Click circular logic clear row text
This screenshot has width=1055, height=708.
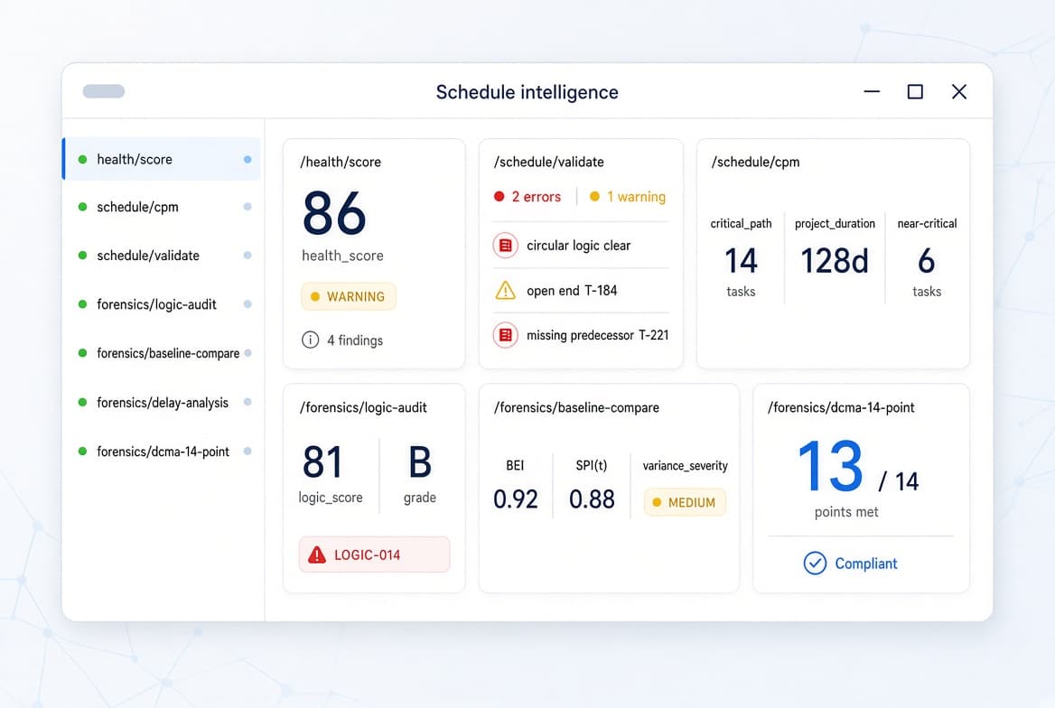click(x=579, y=246)
